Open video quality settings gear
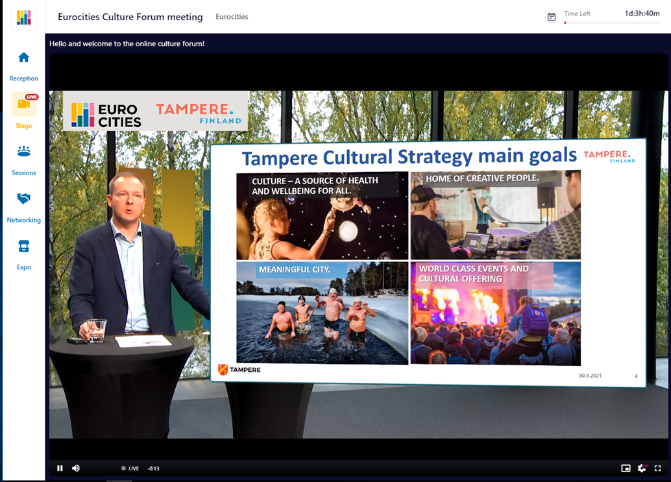This screenshot has width=671, height=482. [x=642, y=468]
